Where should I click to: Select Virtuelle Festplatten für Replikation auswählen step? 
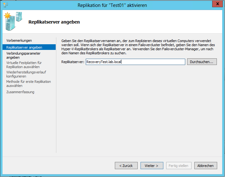coord(24,65)
